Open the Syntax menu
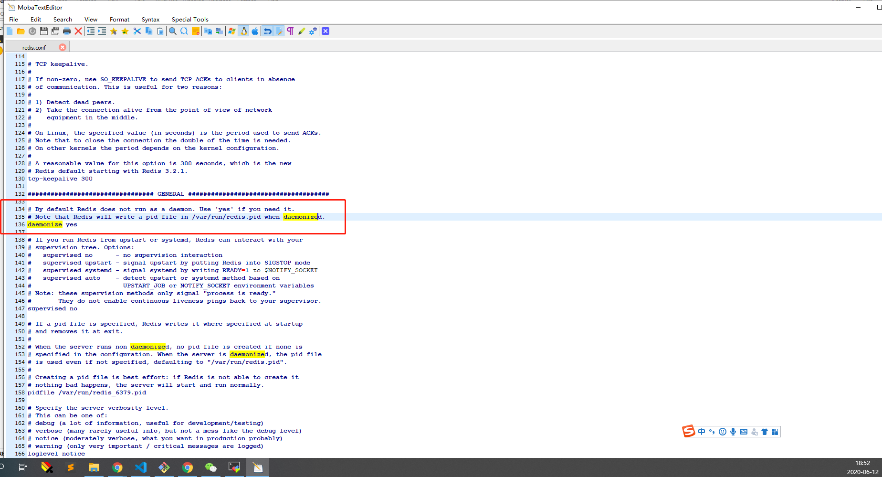 (150, 20)
